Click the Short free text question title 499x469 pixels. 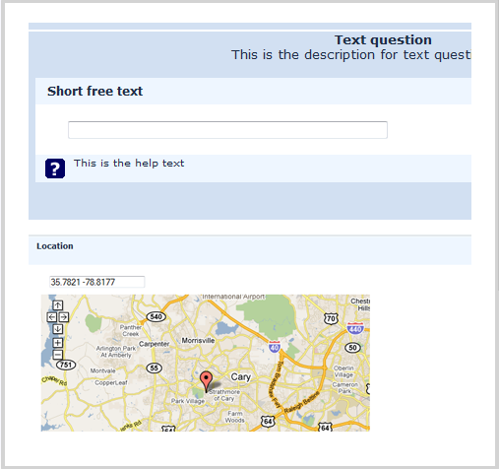point(94,91)
